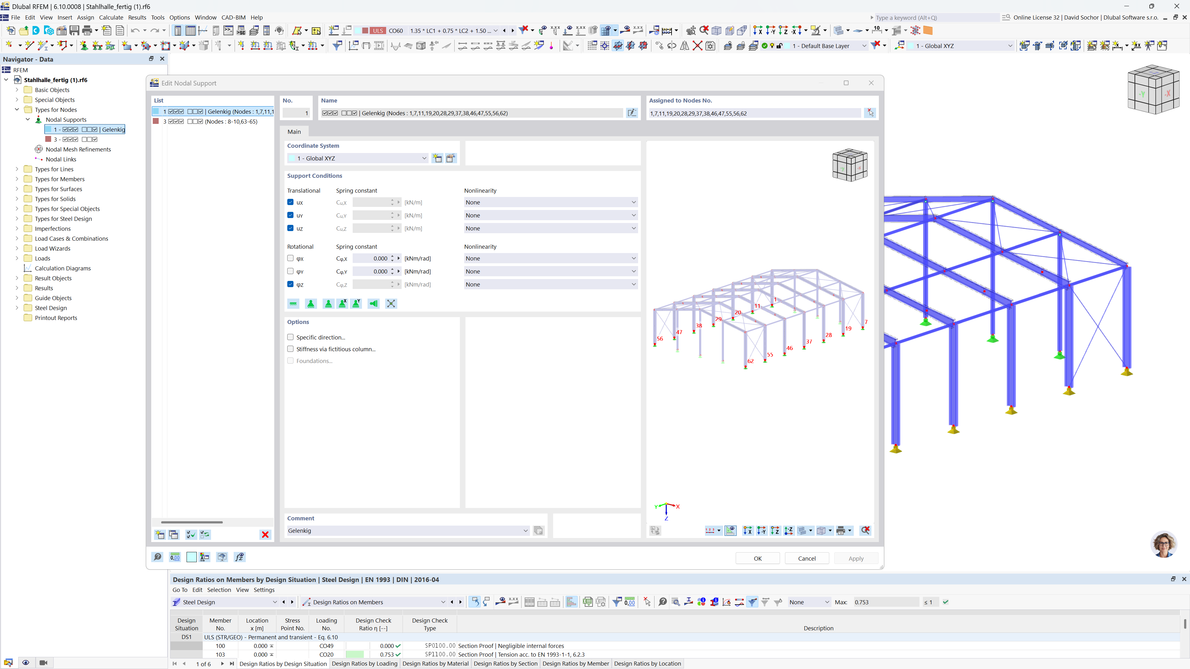
Task: Click the delete red X below support list
Action: [x=265, y=535]
